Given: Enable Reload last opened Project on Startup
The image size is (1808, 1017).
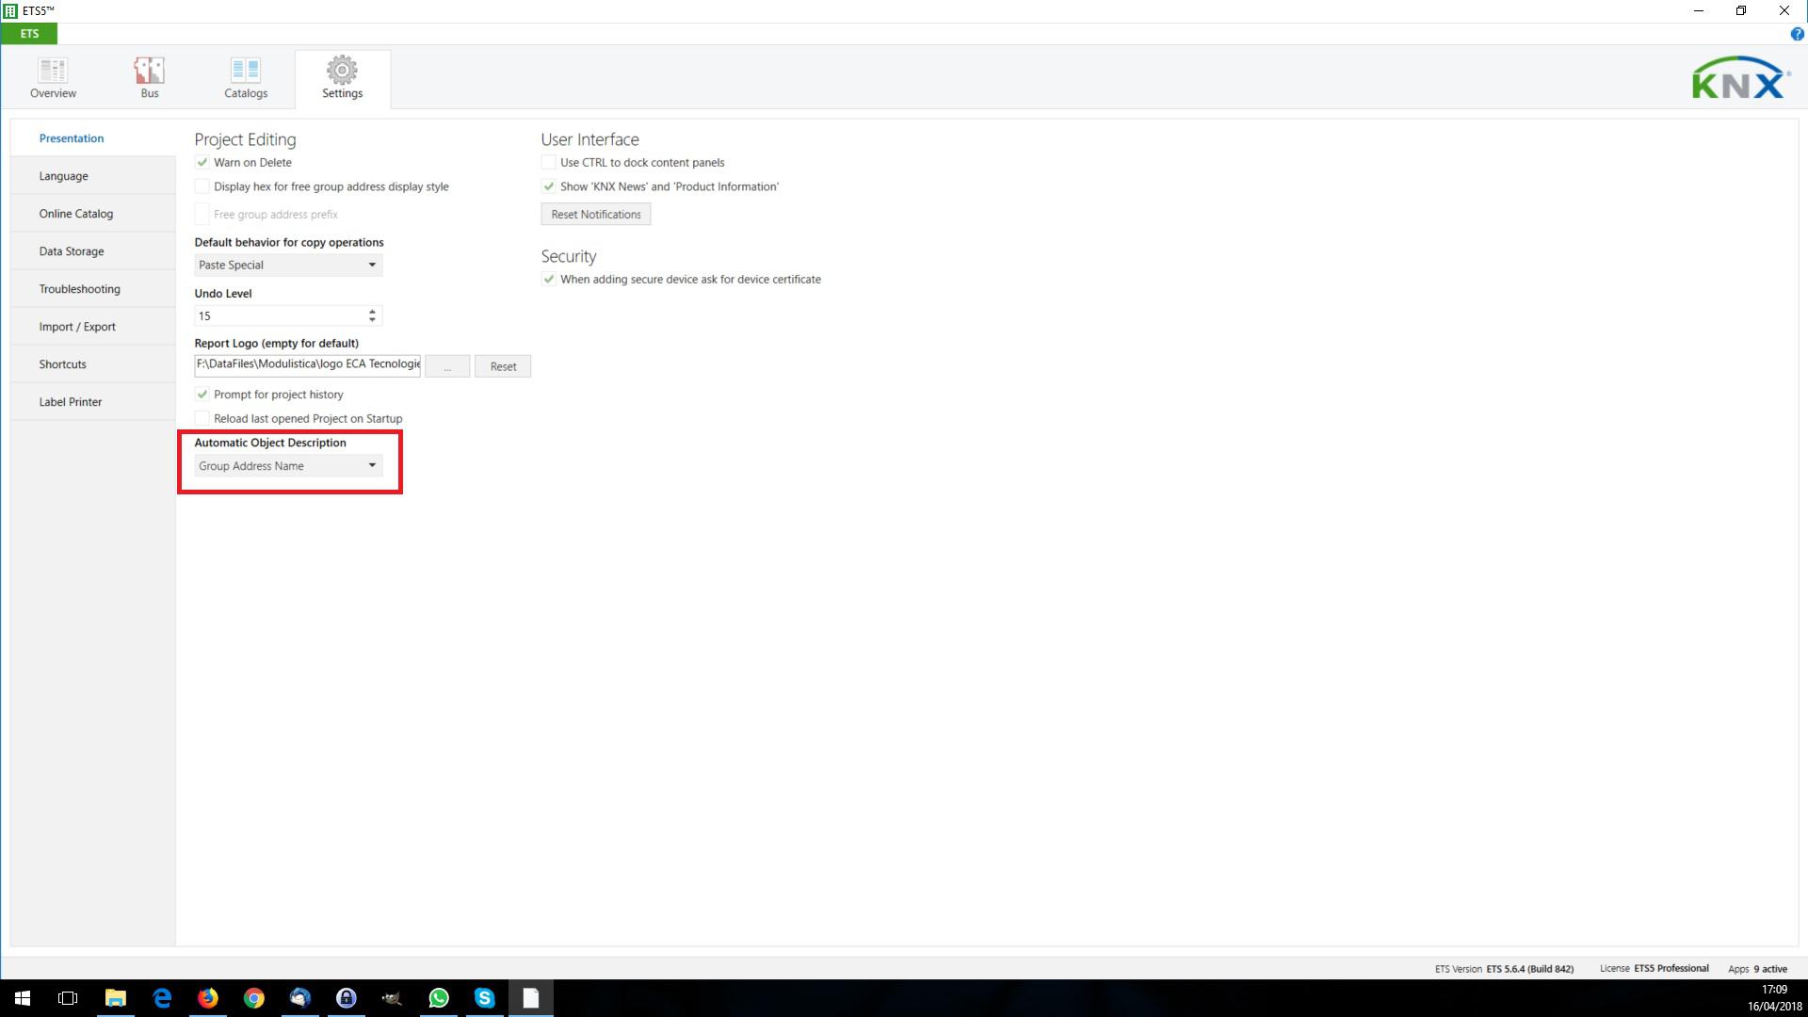Looking at the screenshot, I should point(202,418).
